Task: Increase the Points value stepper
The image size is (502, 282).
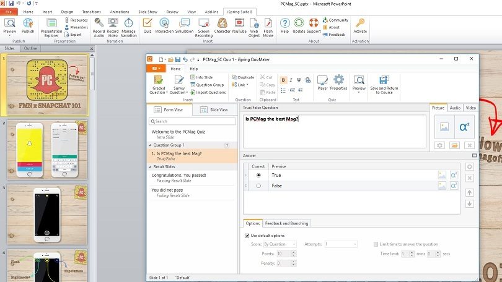Action: click(x=294, y=252)
